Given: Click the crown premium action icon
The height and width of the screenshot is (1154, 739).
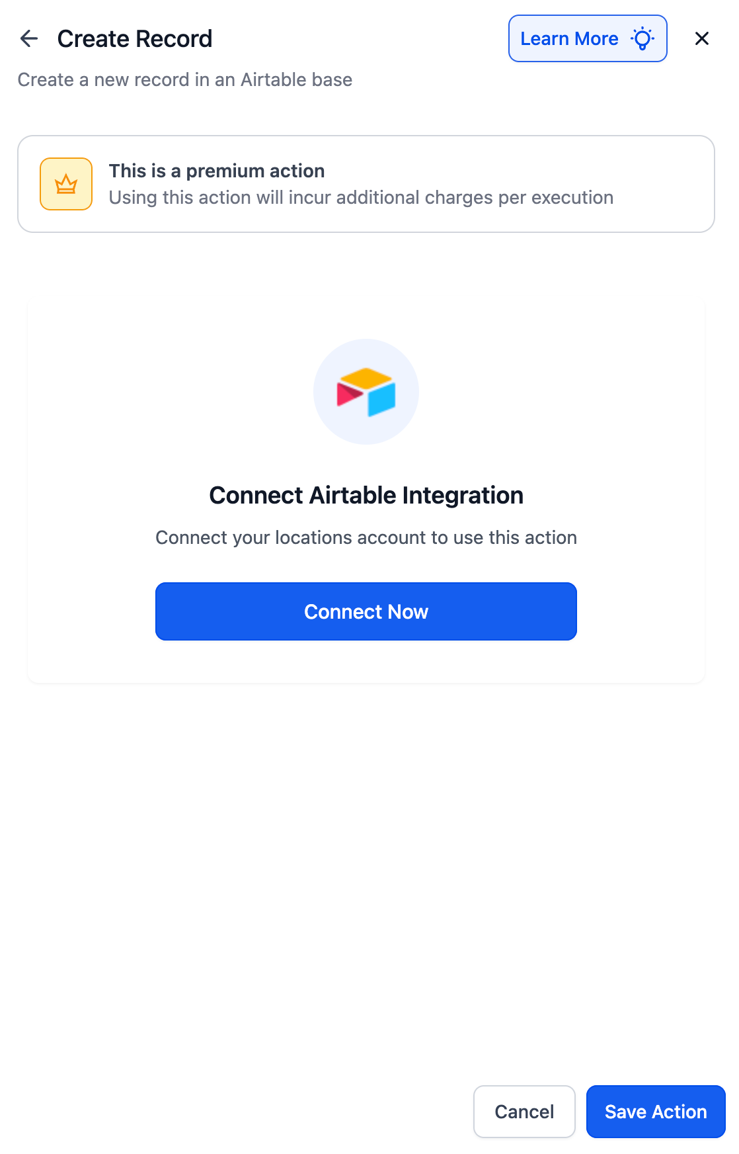Looking at the screenshot, I should 66,184.
